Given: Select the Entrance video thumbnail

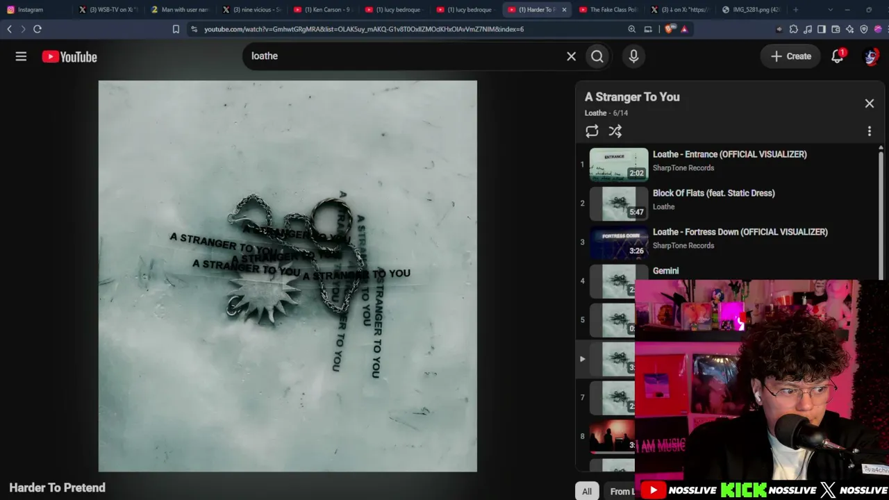Looking at the screenshot, I should [619, 165].
